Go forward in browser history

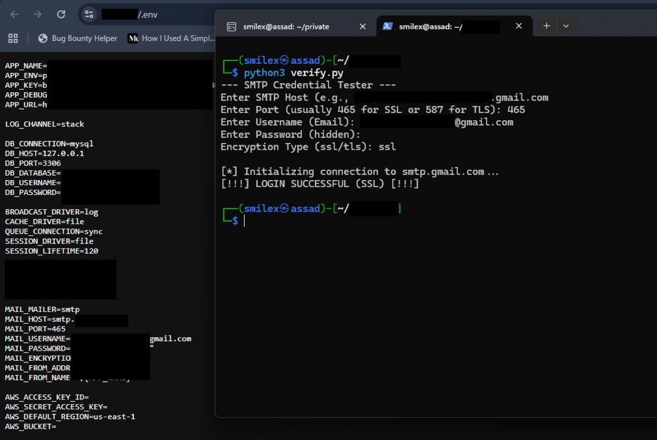click(x=38, y=15)
